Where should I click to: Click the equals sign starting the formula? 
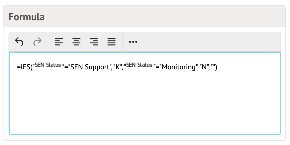click(x=19, y=68)
